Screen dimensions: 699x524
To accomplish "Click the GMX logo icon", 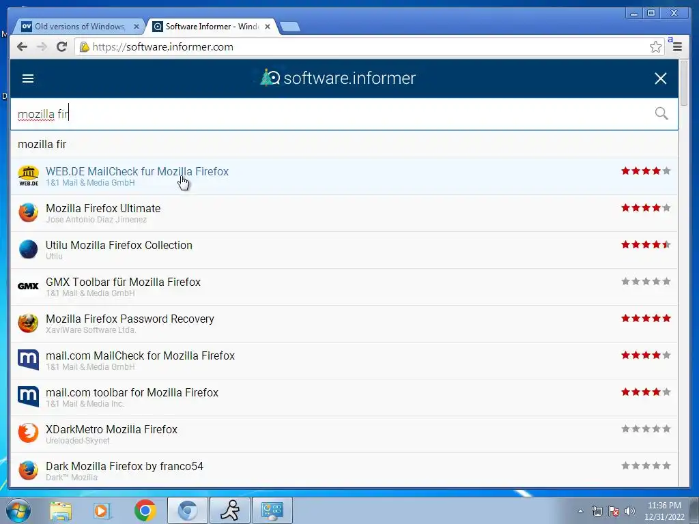I will [28, 286].
